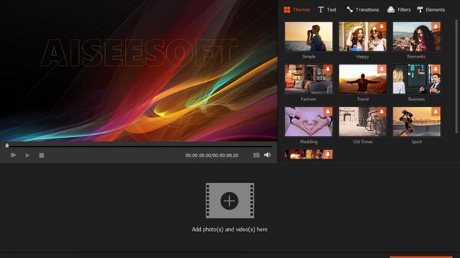Take a snapshot with the camera icon
Image resolution: width=460 pixels, height=258 pixels.
[x=256, y=155]
